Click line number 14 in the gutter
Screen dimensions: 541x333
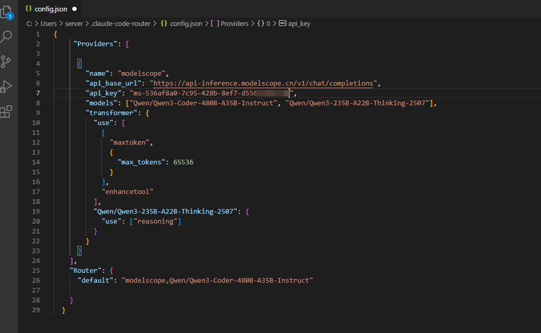pyautogui.click(x=36, y=162)
